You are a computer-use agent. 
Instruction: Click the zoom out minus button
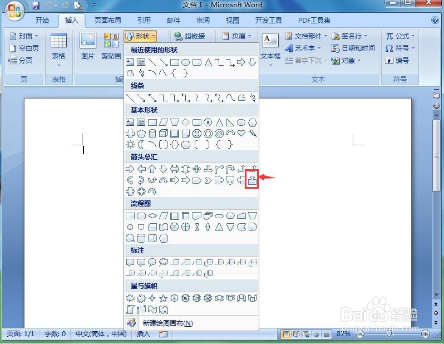tap(360, 334)
